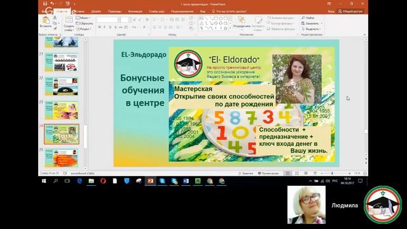Toggle bullet list in Paragraph group
The width and height of the screenshot is (407, 229).
click(x=155, y=20)
